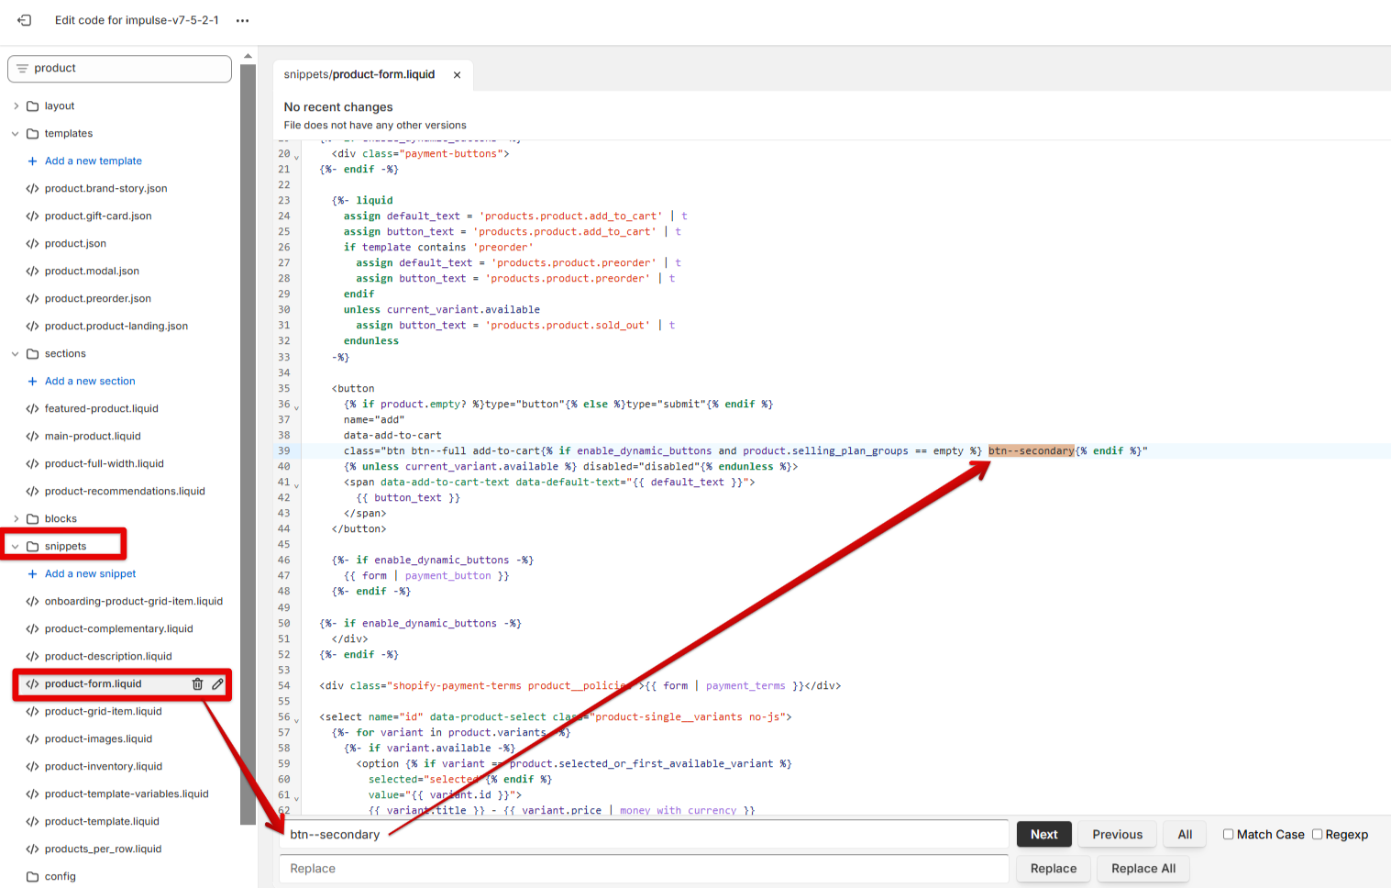
Task: Expand the blocks folder
Action: pos(16,519)
